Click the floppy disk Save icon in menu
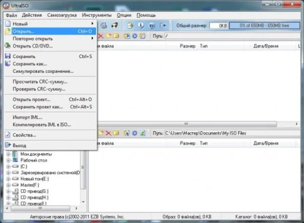The width and height of the screenshot is (304, 223). [x=8, y=56]
